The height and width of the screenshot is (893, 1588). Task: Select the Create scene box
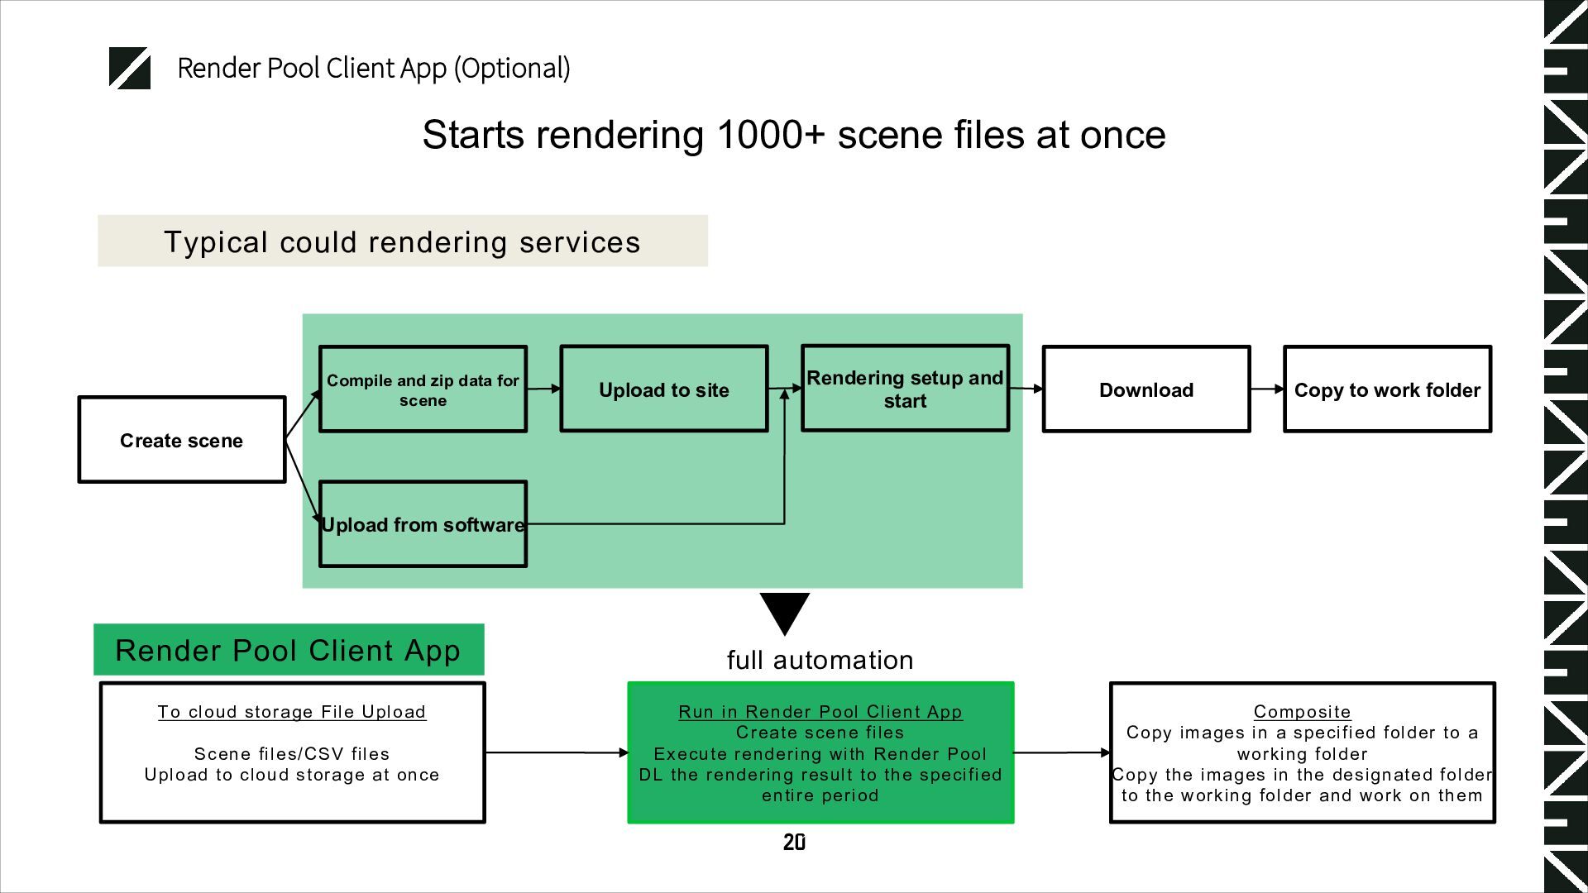(x=182, y=440)
